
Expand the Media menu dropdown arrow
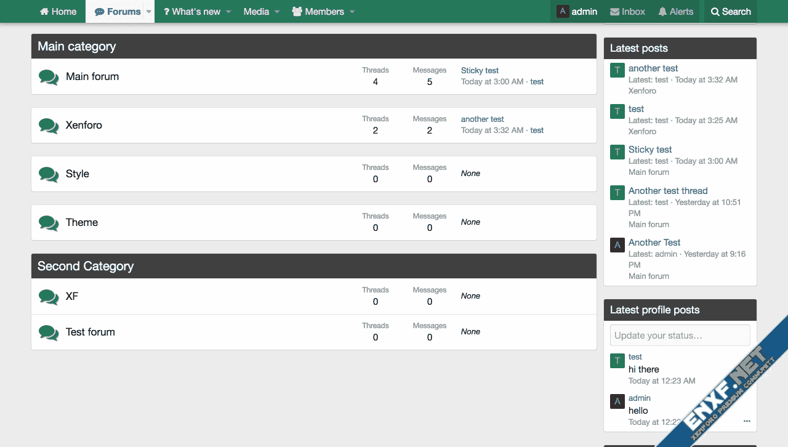pos(277,12)
